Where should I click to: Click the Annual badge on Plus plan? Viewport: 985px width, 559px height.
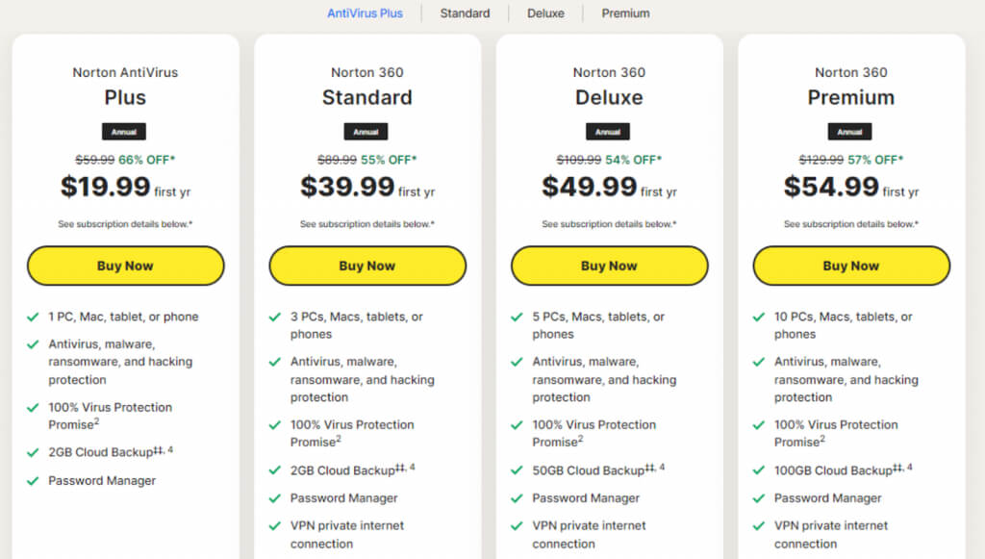click(x=124, y=132)
